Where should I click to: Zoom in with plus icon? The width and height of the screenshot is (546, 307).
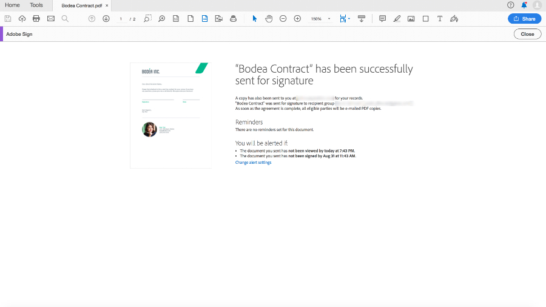coord(297,19)
